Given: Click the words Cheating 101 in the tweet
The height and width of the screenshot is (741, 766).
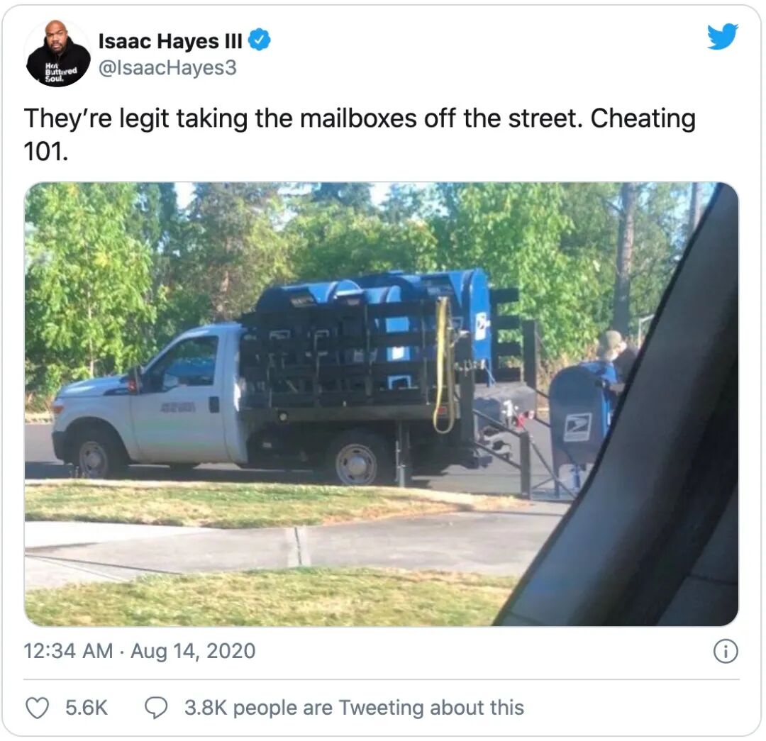Looking at the screenshot, I should pyautogui.click(x=360, y=135).
